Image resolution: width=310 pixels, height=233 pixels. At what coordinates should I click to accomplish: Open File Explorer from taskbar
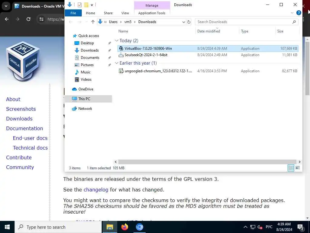[110, 227]
